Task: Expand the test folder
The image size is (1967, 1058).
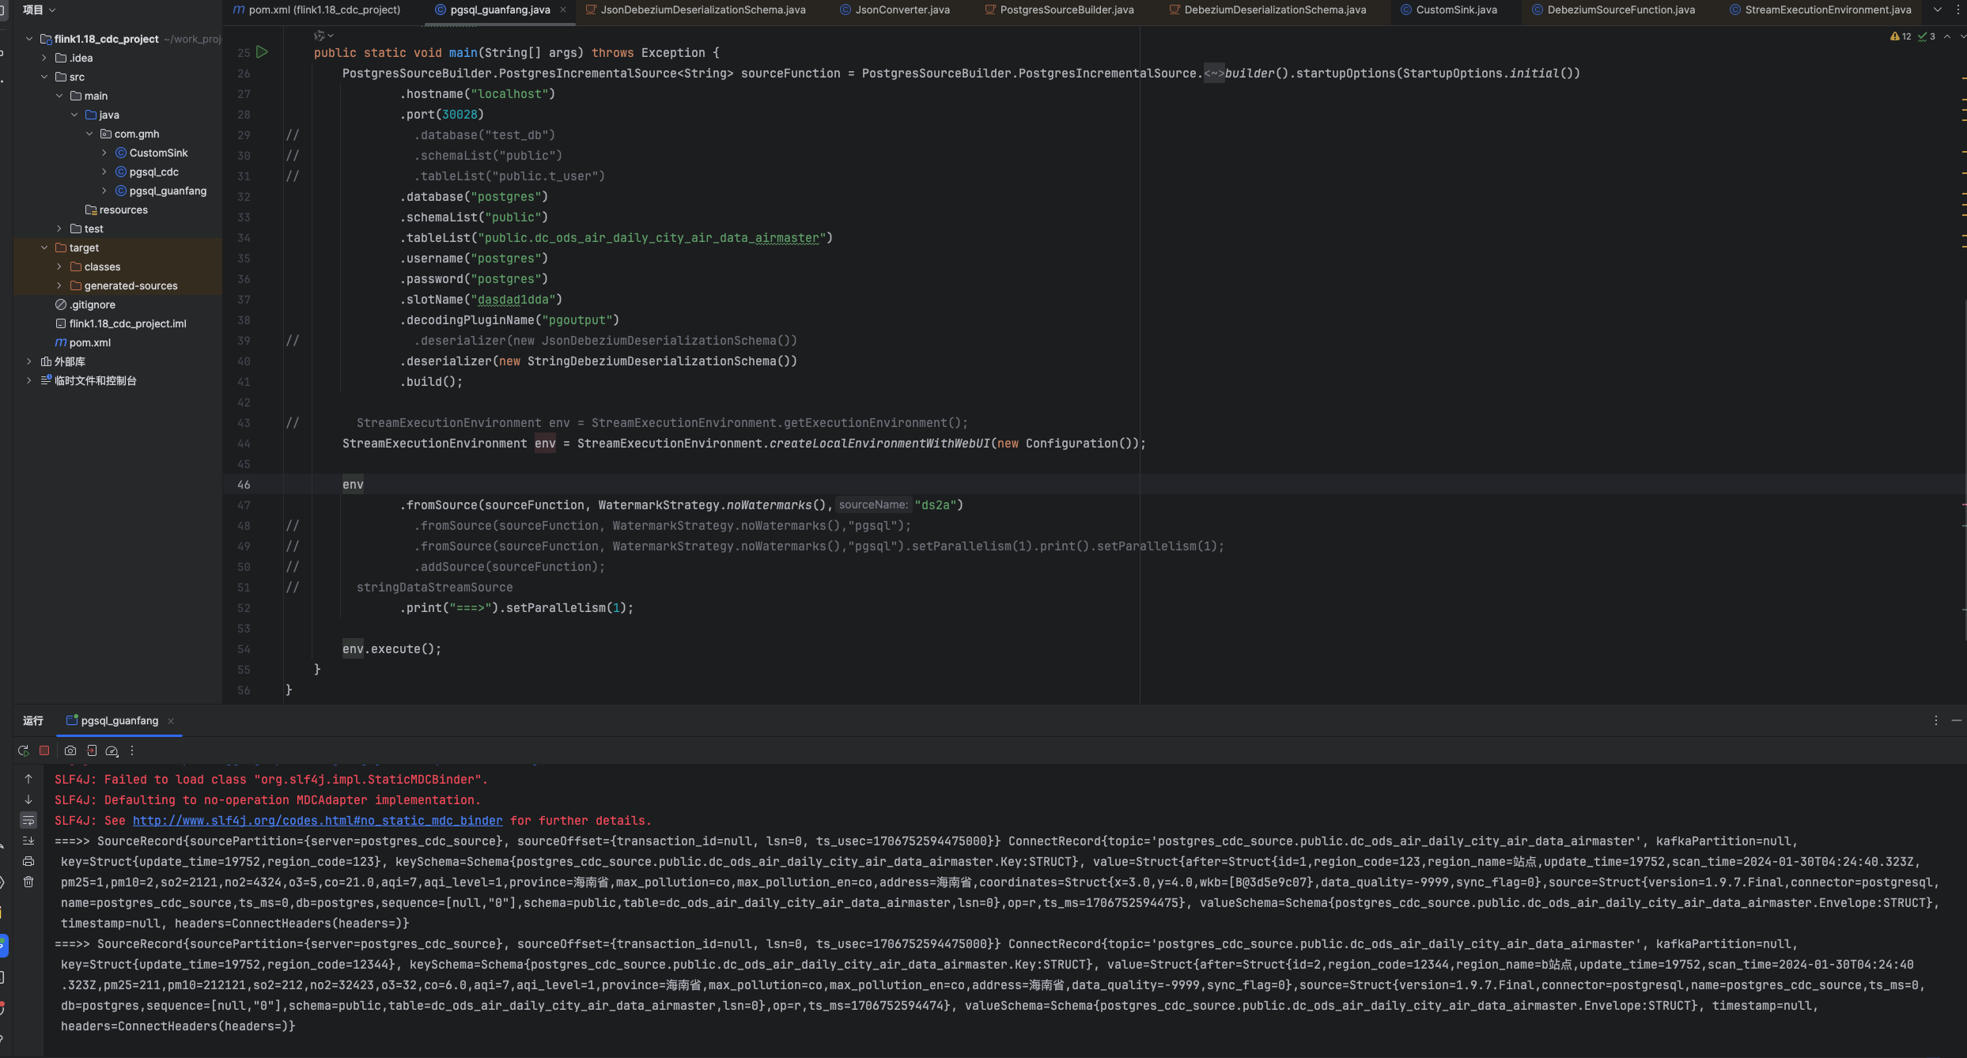Action: (59, 229)
